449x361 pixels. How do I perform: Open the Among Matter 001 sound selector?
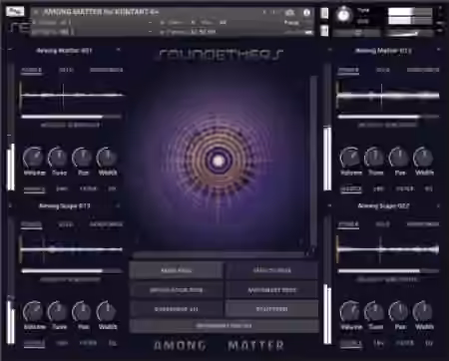[x=64, y=51]
